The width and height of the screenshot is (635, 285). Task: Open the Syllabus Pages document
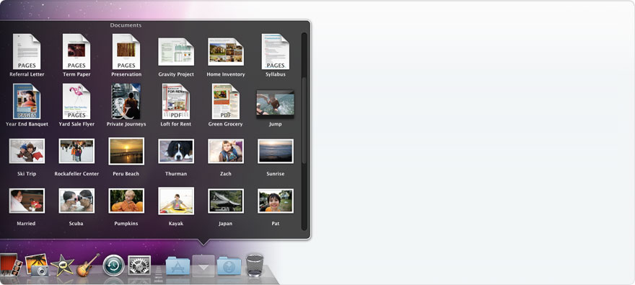pos(276,52)
